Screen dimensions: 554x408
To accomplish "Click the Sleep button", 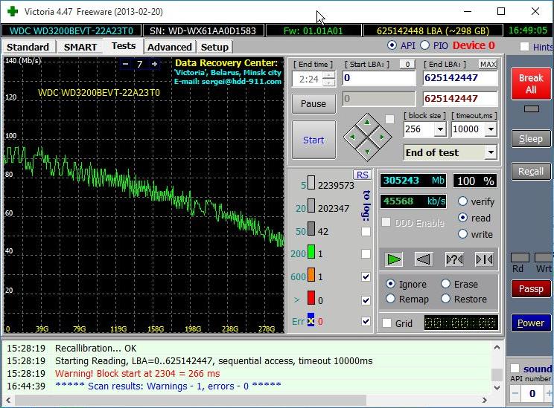I will point(531,139).
